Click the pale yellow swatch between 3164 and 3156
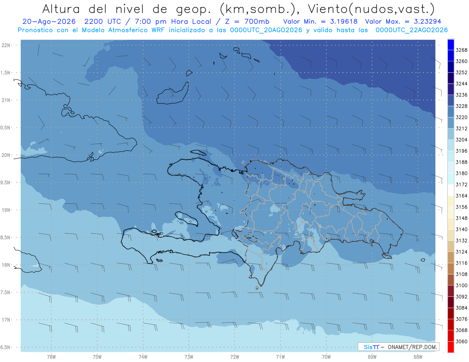 click(451, 202)
